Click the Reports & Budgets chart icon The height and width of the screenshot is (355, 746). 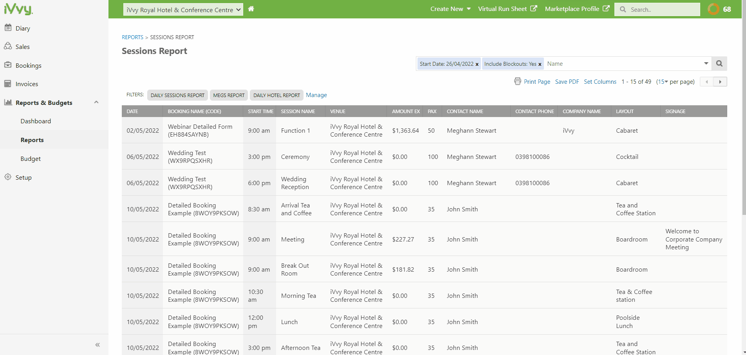pyautogui.click(x=8, y=102)
